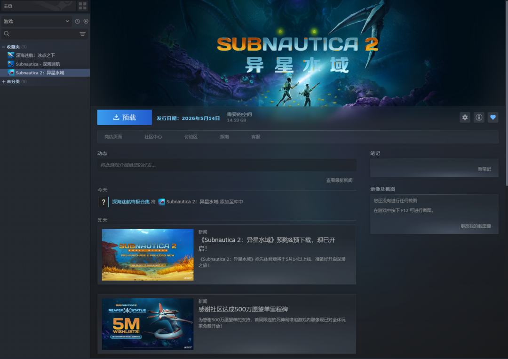Click the library search magnifier icon

[x=7, y=34]
